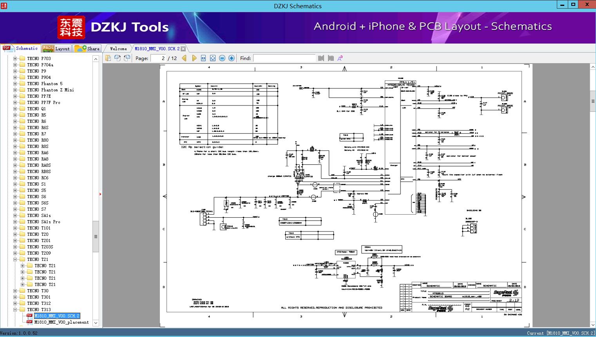
Task: Select the TECNO R7 tree item
Action: pyautogui.click(x=36, y=134)
